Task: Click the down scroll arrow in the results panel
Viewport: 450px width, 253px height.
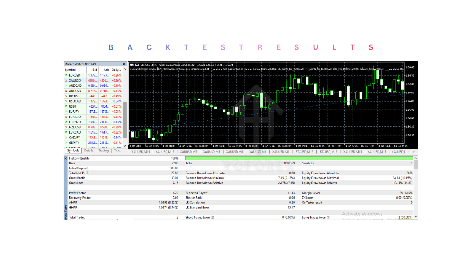Action: coord(415,217)
